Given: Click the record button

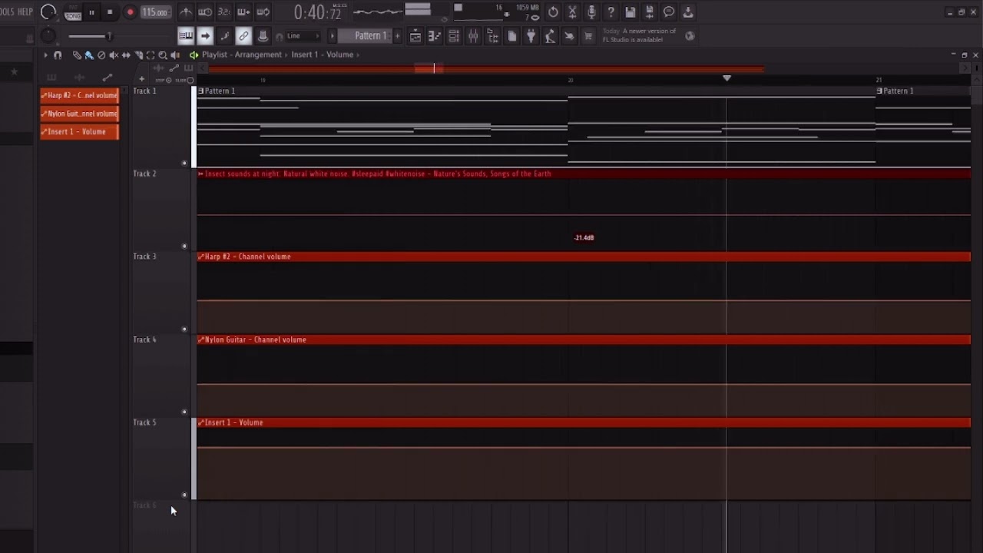Looking at the screenshot, I should click(131, 12).
